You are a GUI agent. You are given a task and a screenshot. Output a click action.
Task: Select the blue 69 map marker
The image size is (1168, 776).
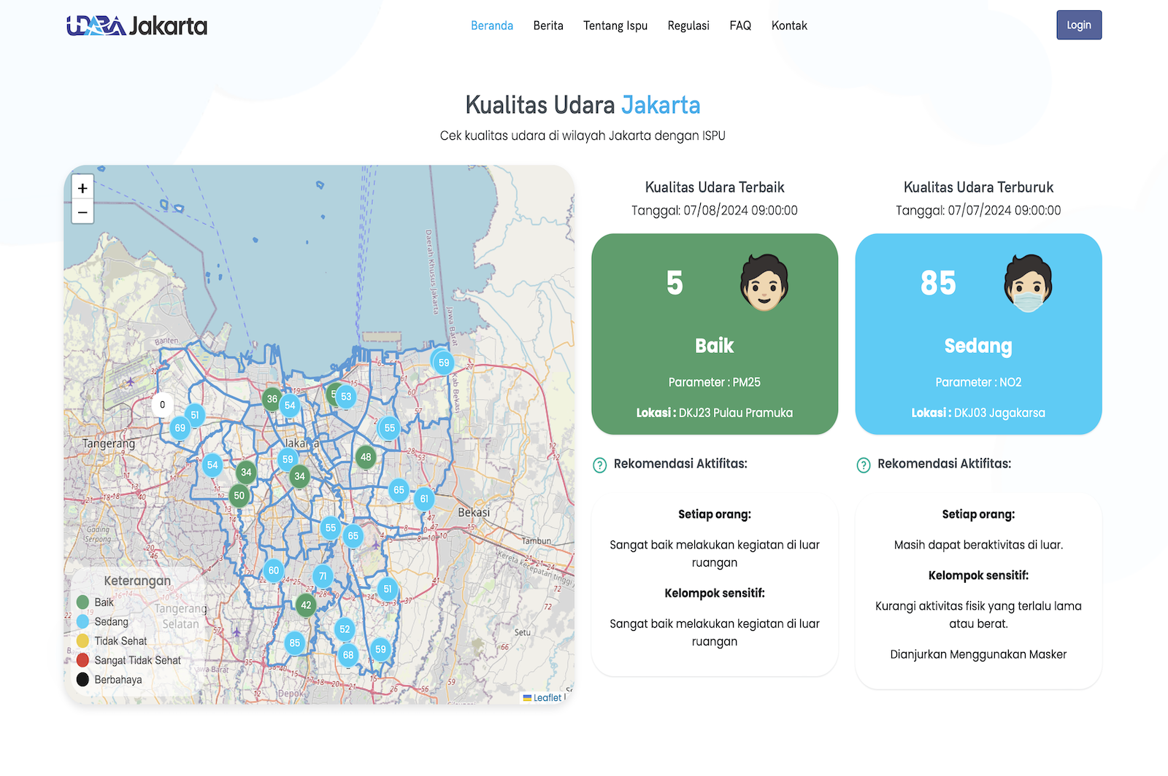coord(180,428)
